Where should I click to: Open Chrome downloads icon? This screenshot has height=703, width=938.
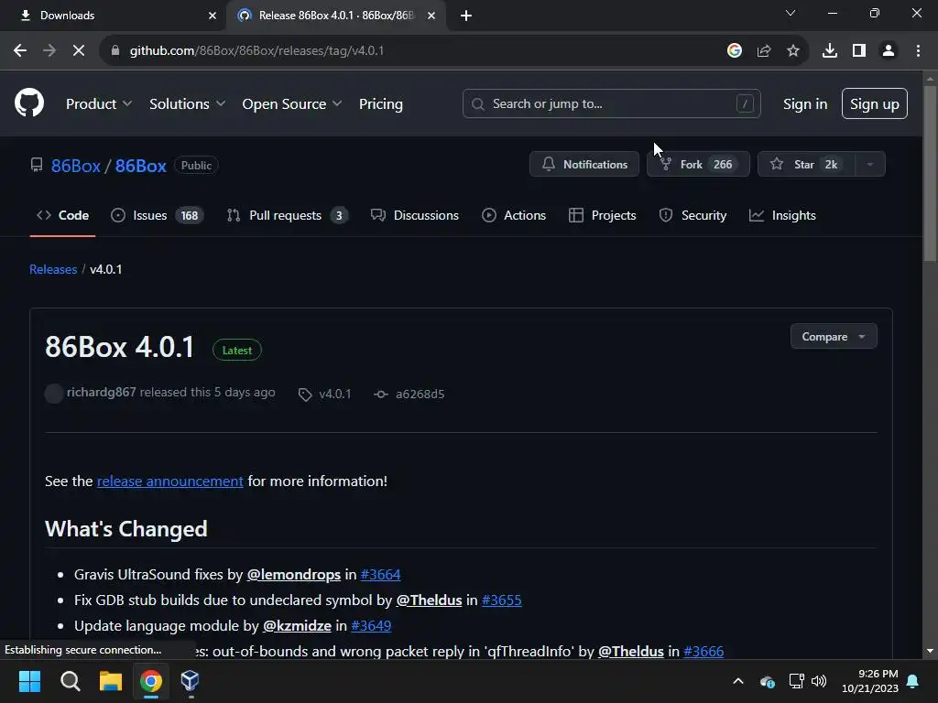pyautogui.click(x=830, y=51)
